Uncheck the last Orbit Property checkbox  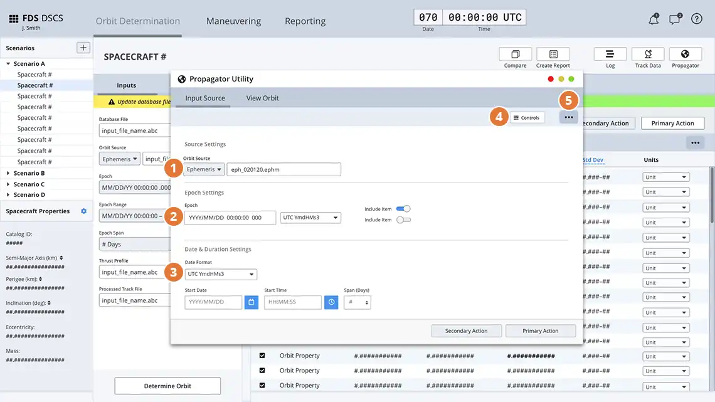pyautogui.click(x=262, y=386)
